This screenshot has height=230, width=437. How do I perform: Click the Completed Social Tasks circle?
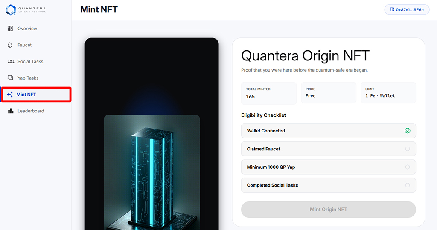pos(408,185)
